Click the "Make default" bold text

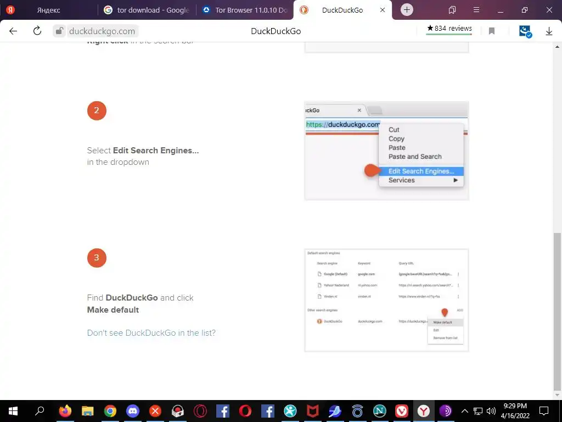coord(113,310)
